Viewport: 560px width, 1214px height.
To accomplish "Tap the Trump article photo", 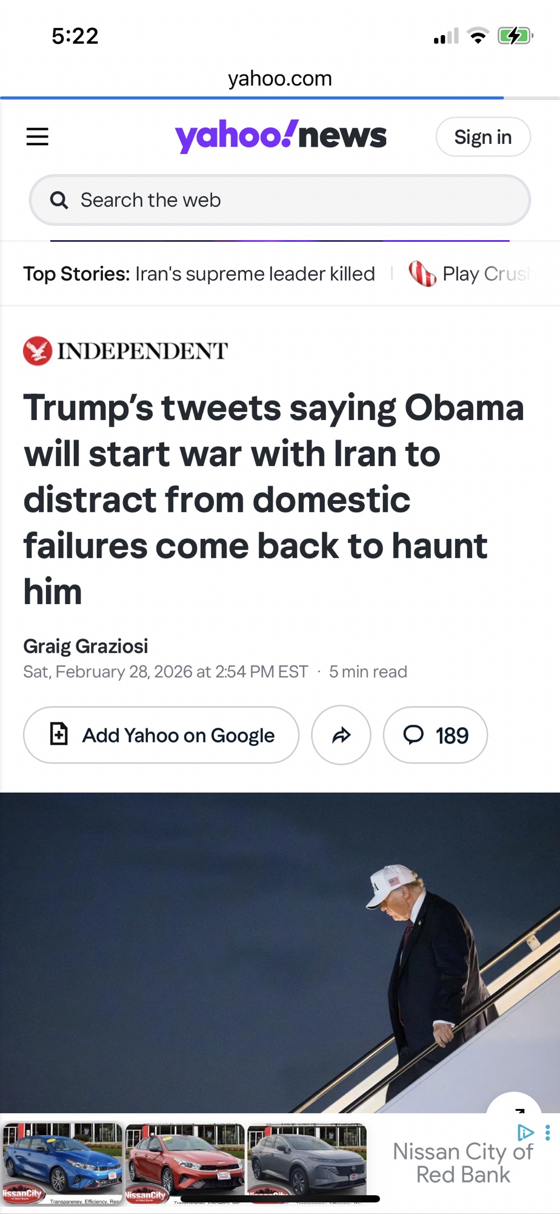I will [x=280, y=952].
